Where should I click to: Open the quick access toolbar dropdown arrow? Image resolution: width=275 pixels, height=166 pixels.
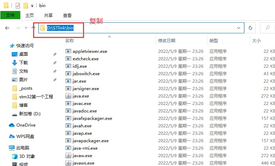coord(32,6)
